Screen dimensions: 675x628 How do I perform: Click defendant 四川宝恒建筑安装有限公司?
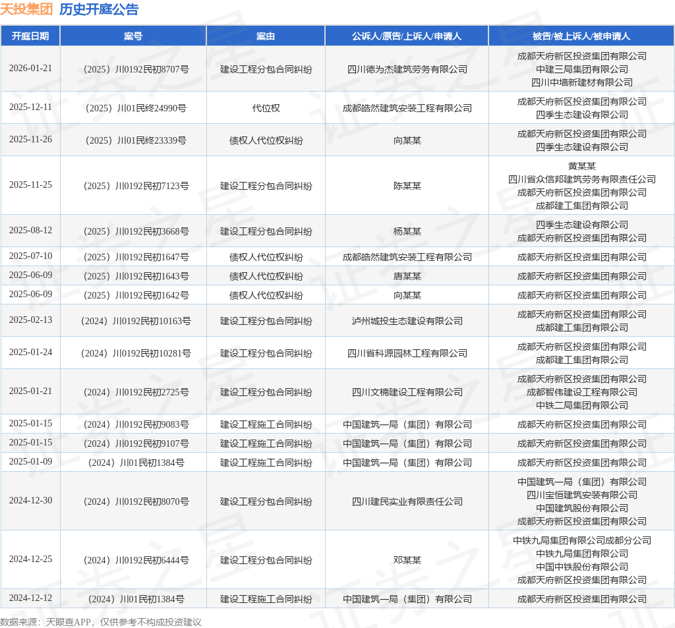(x=582, y=495)
